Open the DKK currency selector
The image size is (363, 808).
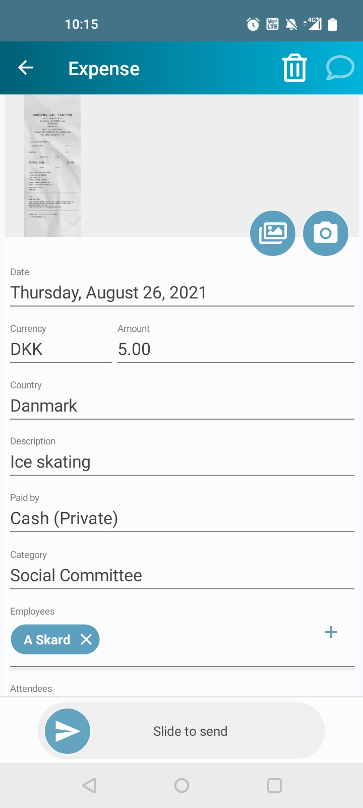[61, 349]
